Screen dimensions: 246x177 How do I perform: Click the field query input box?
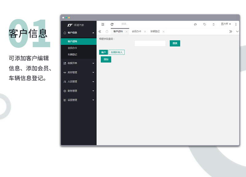coord(150,43)
